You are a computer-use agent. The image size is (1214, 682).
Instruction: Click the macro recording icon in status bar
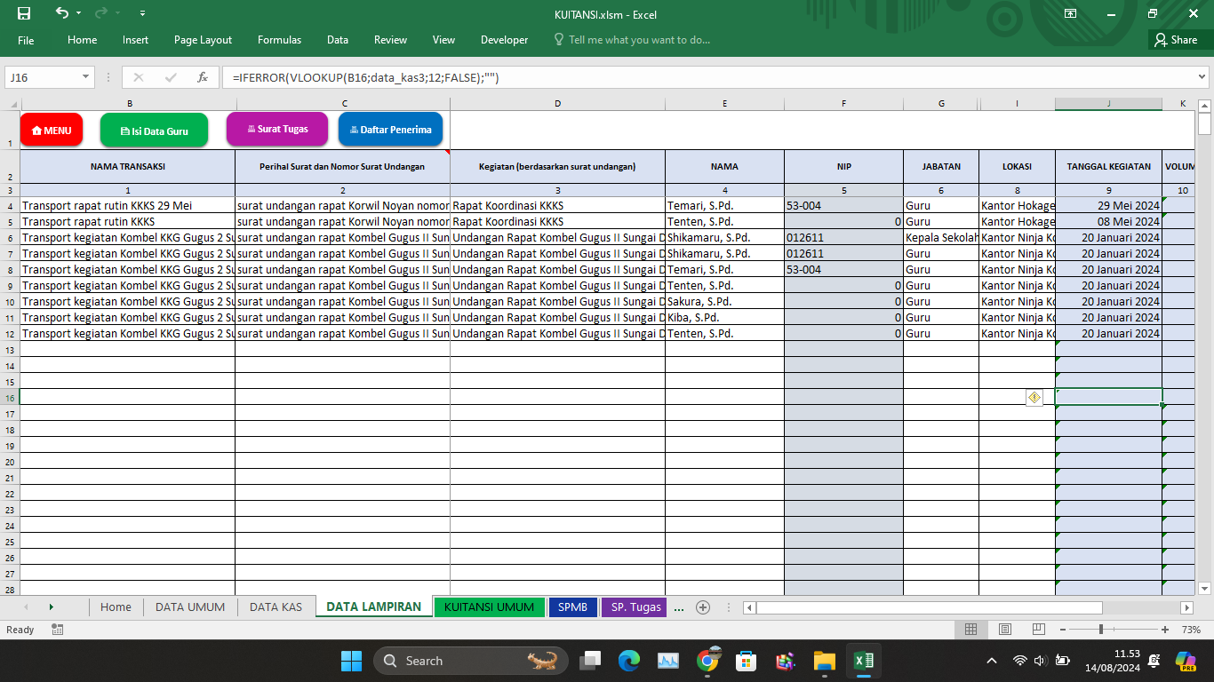(x=58, y=630)
